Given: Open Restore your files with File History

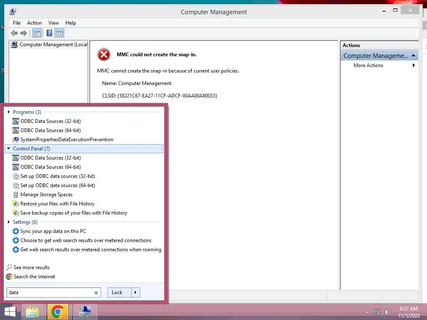Looking at the screenshot, I should tap(58, 204).
